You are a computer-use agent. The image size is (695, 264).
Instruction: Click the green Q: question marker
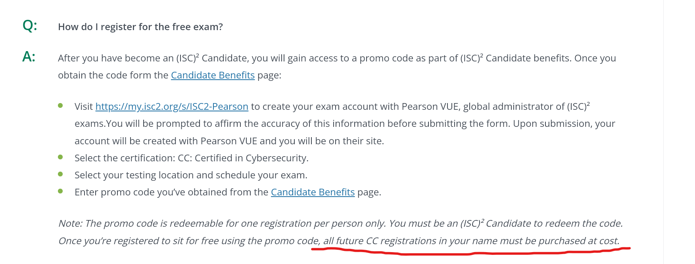point(30,25)
